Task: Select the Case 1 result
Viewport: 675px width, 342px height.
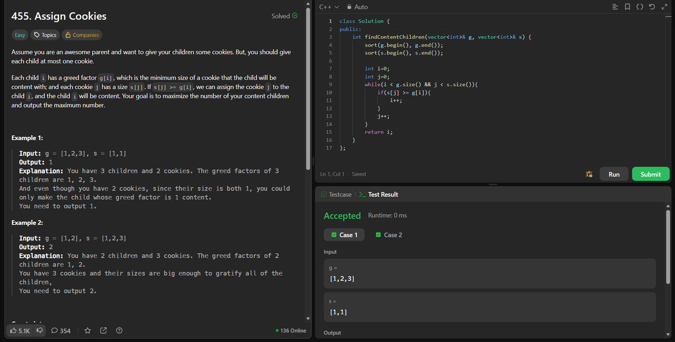Action: tap(344, 235)
